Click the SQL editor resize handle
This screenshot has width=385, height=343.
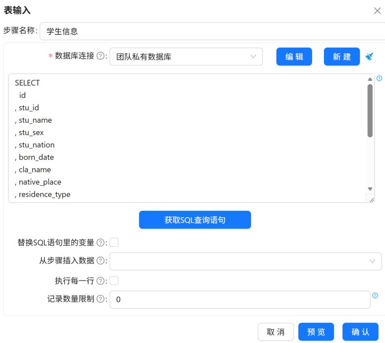pos(371,200)
